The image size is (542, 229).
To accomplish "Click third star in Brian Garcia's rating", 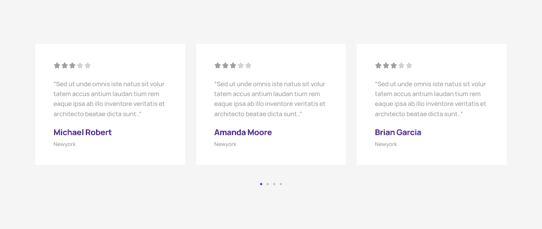I will click(x=394, y=66).
